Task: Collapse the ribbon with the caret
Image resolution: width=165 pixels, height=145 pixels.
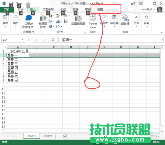Action: pos(161,32)
